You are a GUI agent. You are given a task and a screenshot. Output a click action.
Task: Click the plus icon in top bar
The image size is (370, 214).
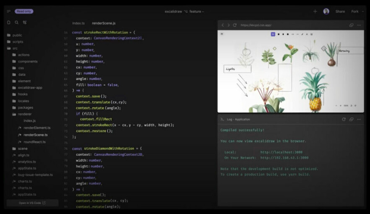315,11
